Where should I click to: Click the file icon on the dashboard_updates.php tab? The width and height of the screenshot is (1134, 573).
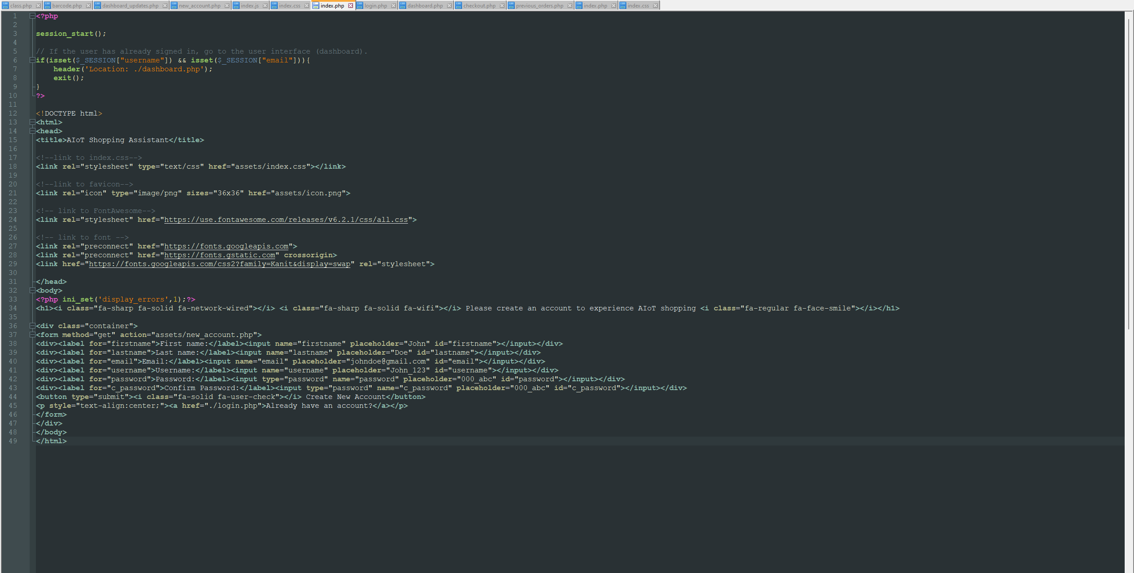click(x=98, y=5)
